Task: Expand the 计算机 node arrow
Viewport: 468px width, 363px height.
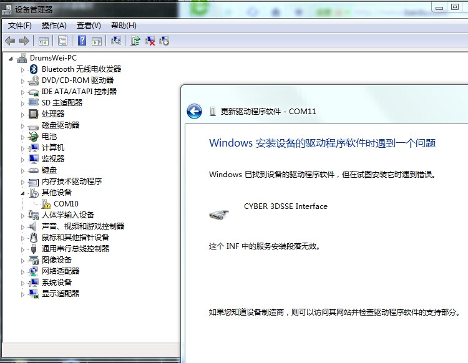Action: [x=22, y=148]
